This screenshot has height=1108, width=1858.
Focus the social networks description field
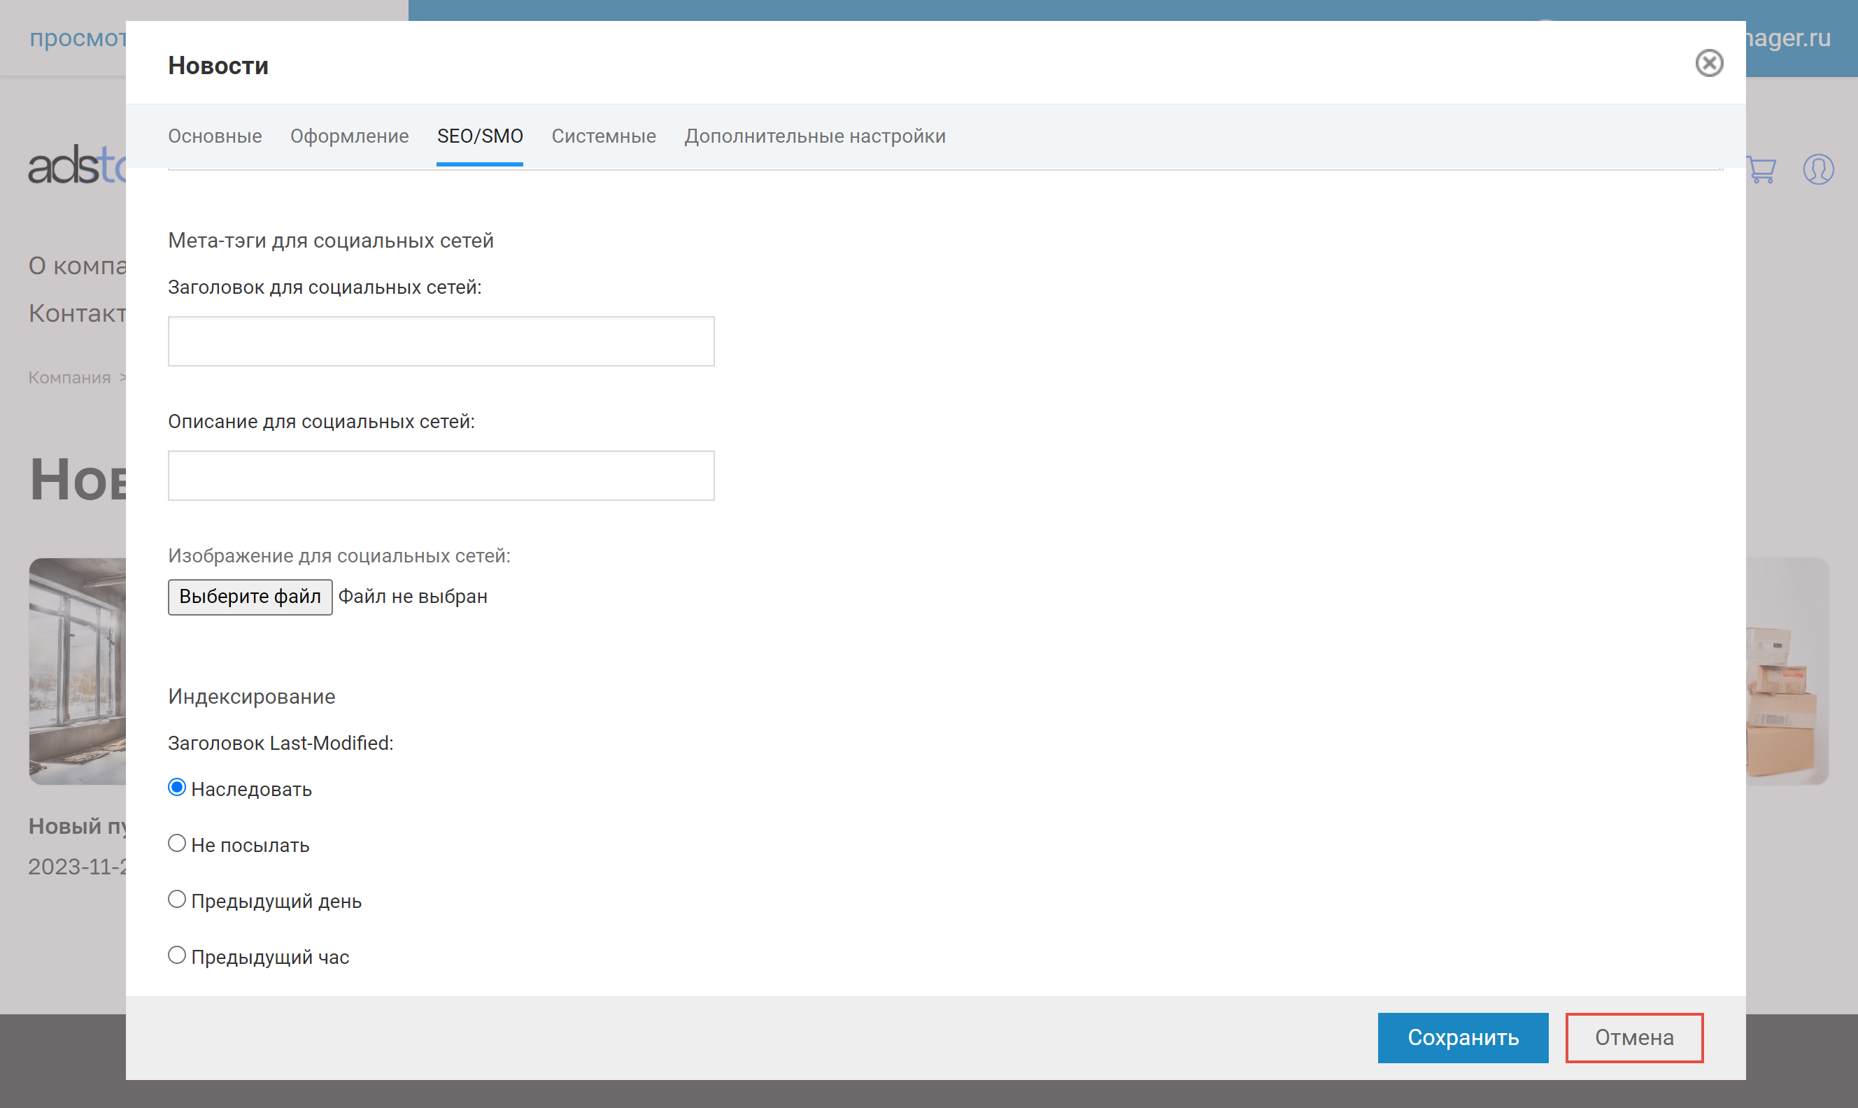pyautogui.click(x=441, y=476)
